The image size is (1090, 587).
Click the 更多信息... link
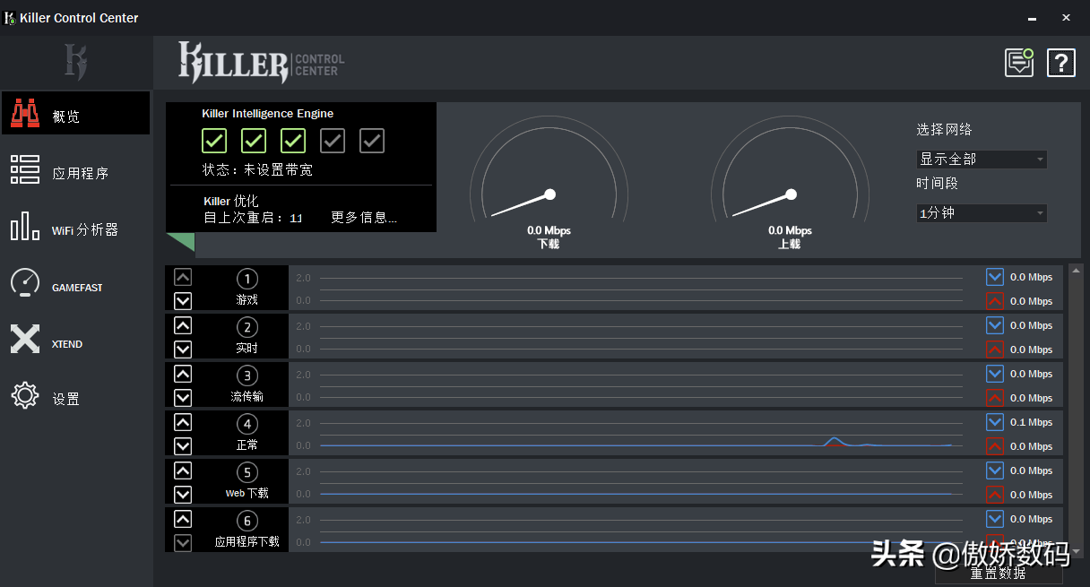(x=363, y=218)
